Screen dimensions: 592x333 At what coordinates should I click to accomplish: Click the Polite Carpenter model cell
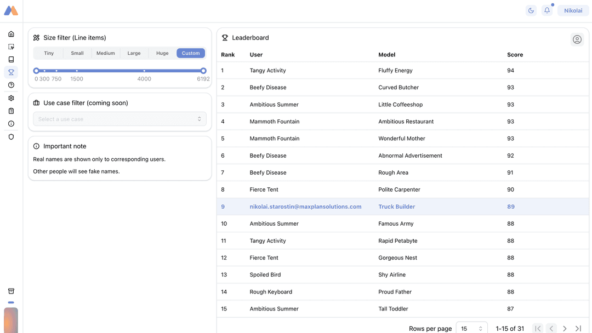(399, 190)
